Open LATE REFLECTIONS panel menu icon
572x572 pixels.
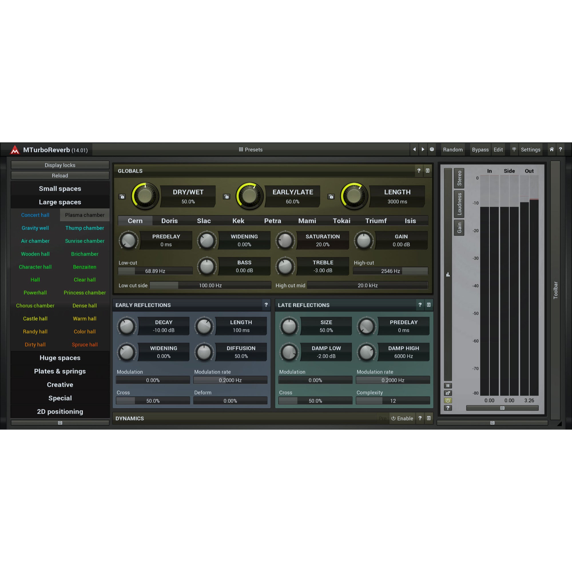click(428, 305)
